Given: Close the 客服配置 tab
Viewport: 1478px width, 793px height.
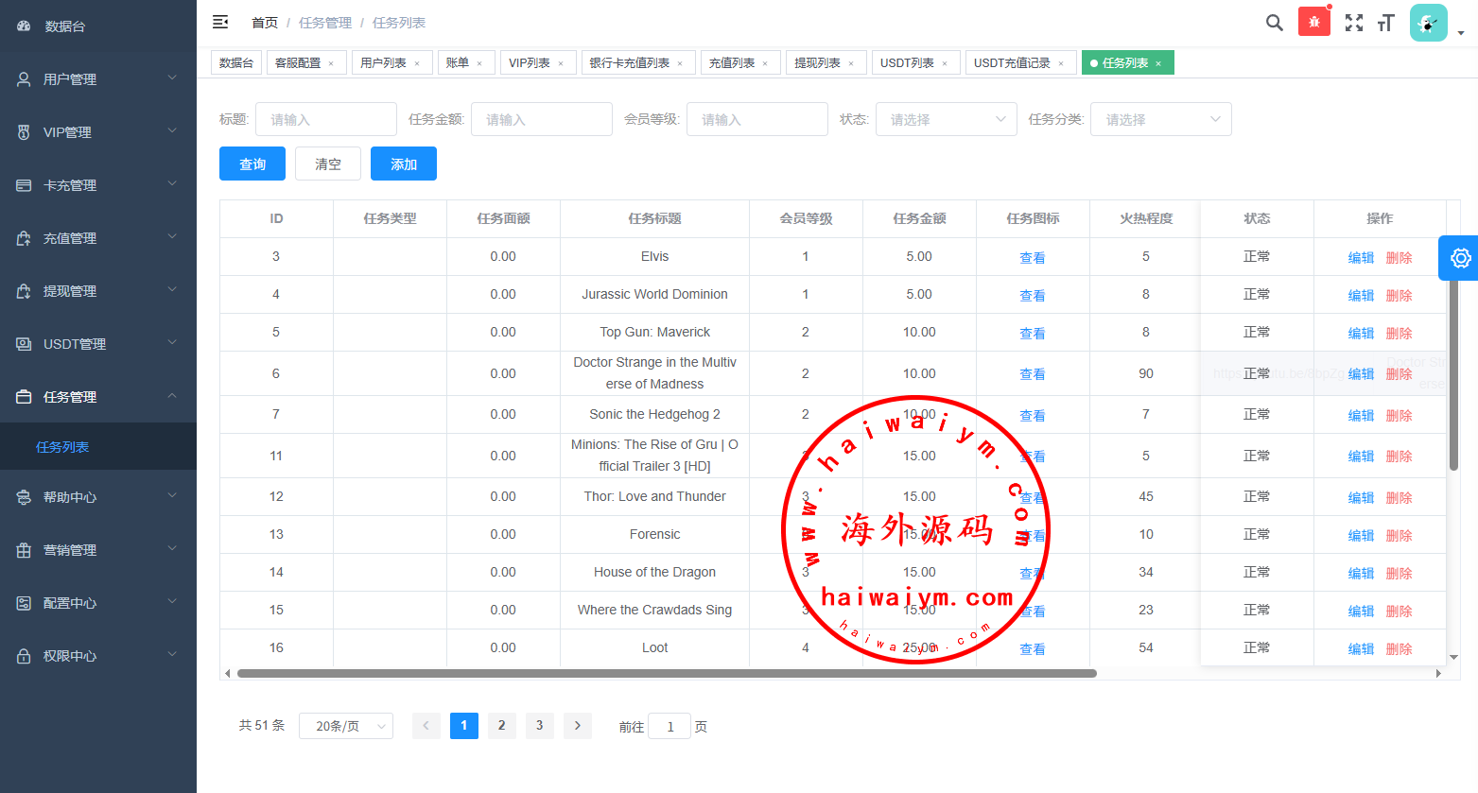Looking at the screenshot, I should (x=331, y=63).
